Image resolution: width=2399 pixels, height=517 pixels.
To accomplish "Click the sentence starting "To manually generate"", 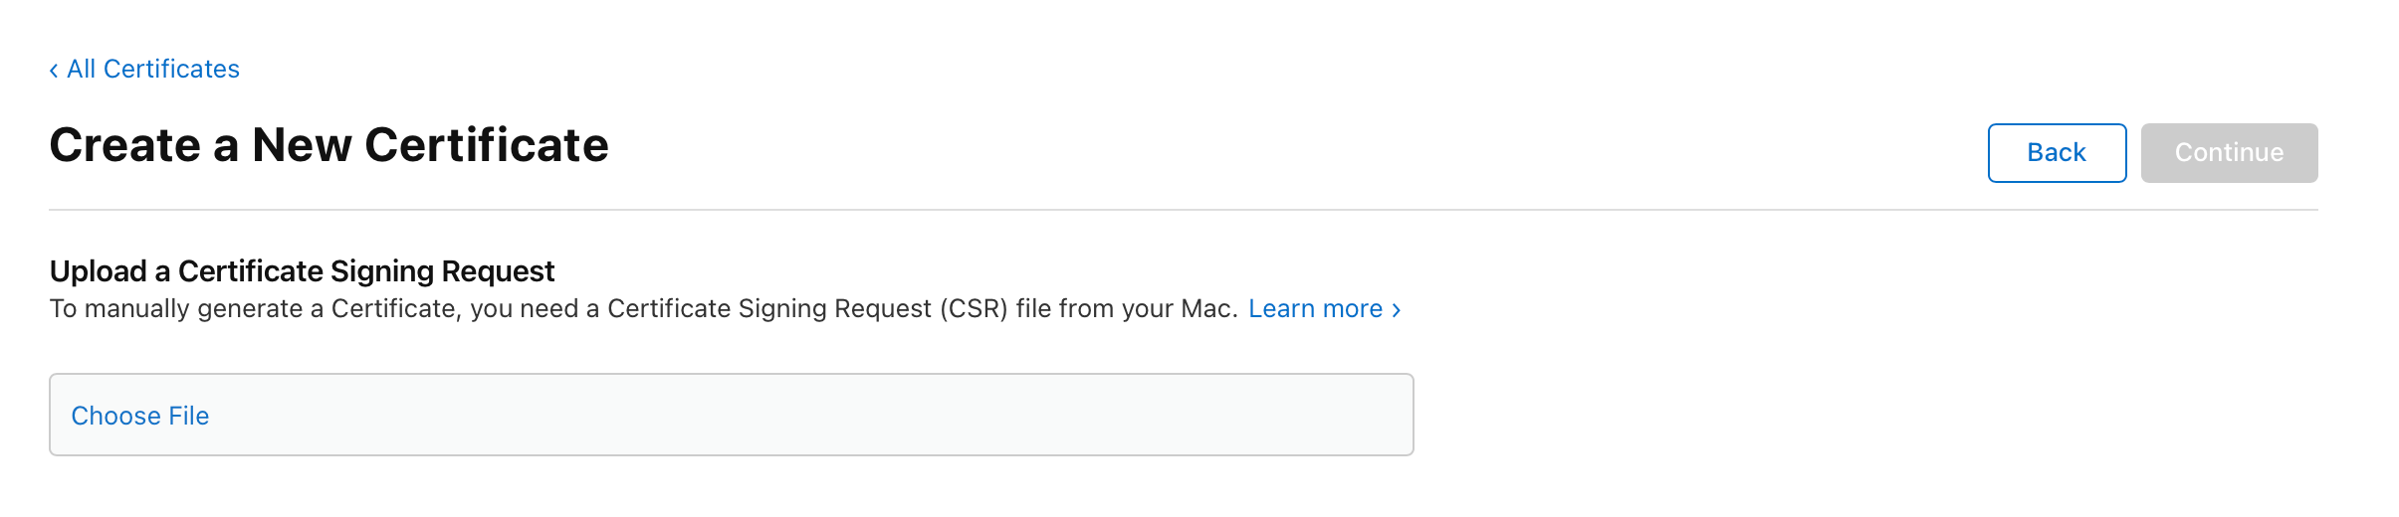I will point(643,309).
